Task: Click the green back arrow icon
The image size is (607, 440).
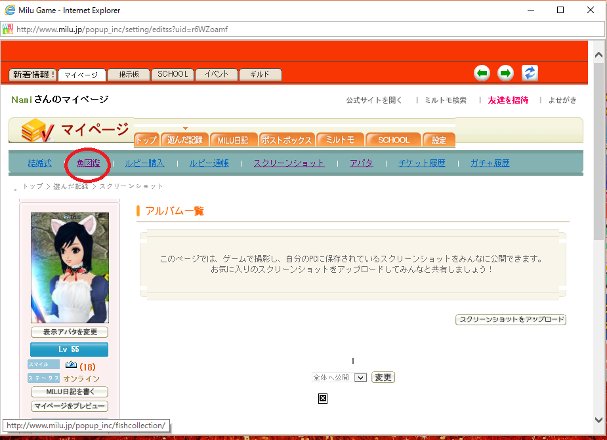Action: click(482, 73)
